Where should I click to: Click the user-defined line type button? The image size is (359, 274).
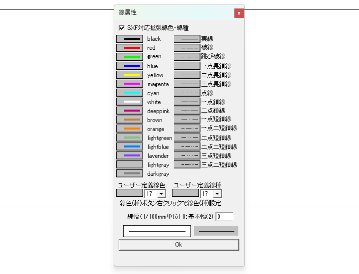pos(185,193)
